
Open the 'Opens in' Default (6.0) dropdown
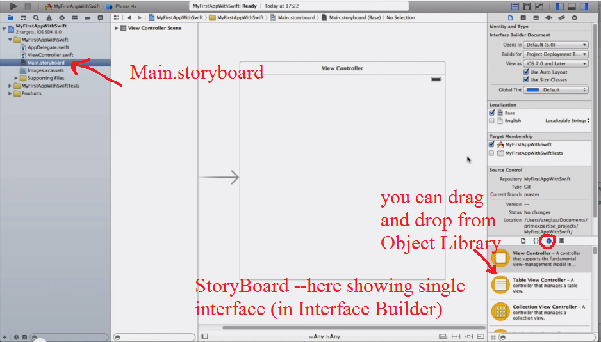pyautogui.click(x=556, y=45)
